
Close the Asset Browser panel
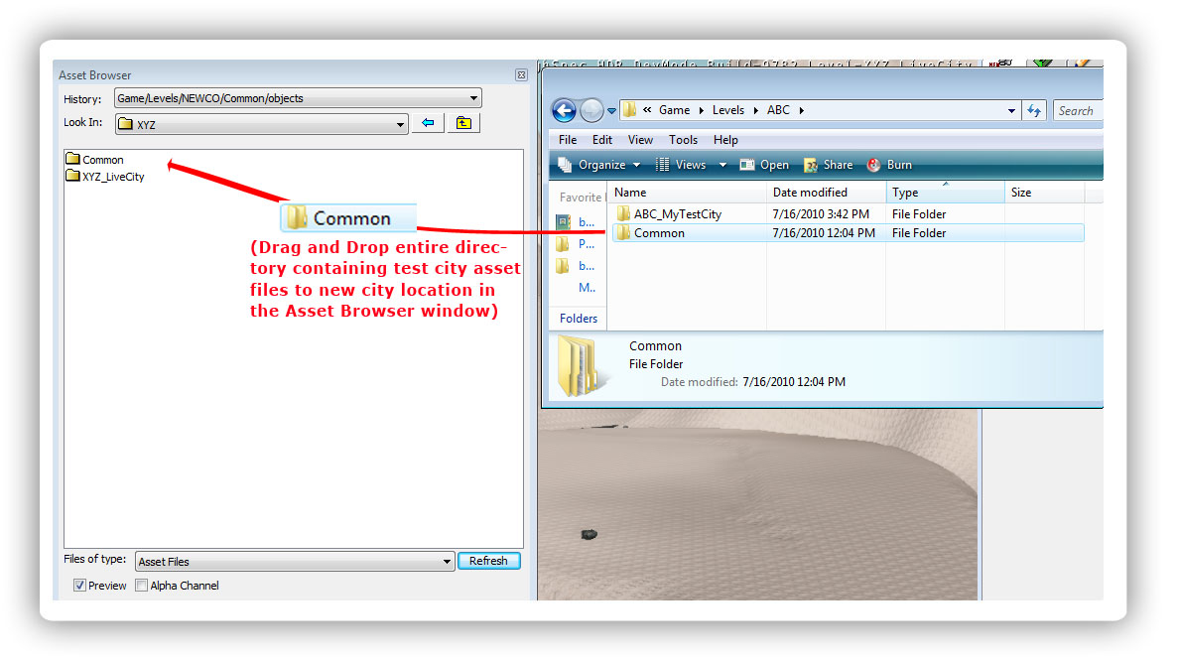(x=521, y=75)
